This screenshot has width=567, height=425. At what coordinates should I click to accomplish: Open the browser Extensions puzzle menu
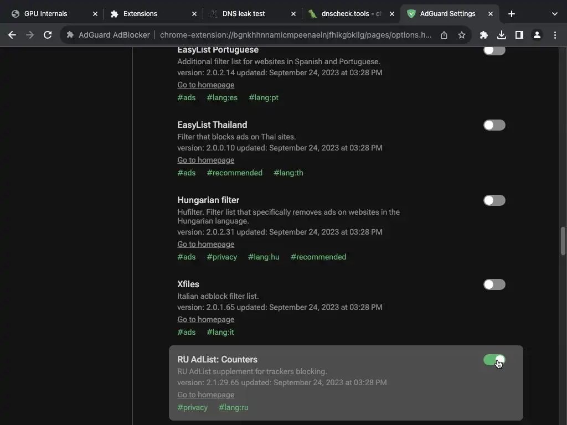pyautogui.click(x=483, y=35)
